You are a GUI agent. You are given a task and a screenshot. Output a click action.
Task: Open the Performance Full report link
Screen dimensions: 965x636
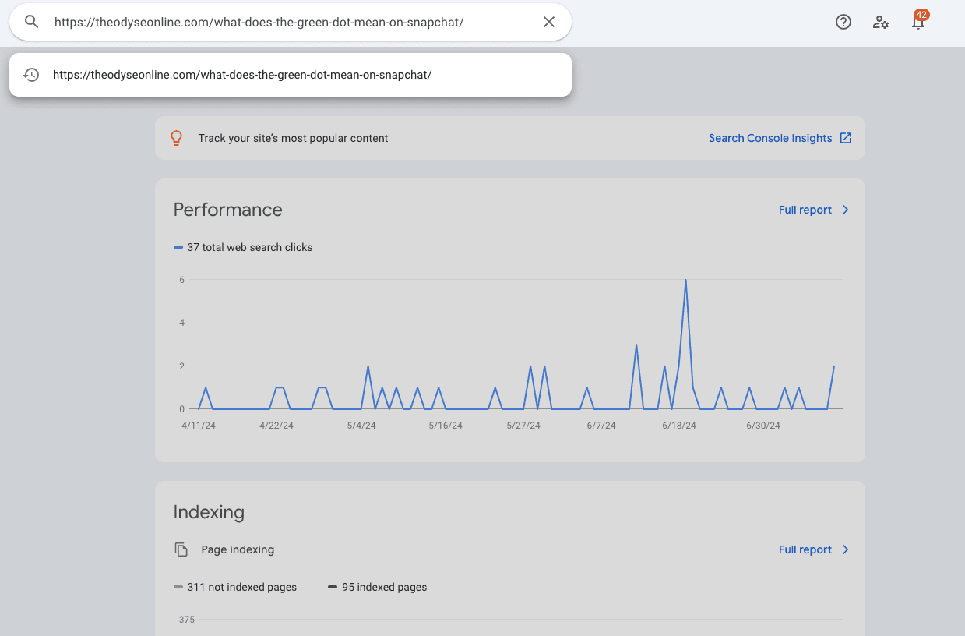click(805, 210)
